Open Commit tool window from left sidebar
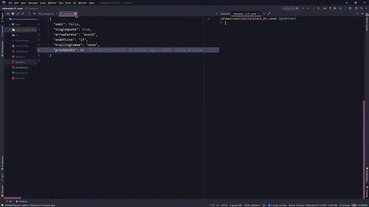This screenshot has height=207, width=369. [x=2, y=32]
